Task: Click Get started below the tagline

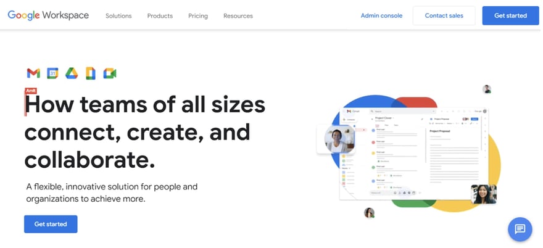Action: pos(51,224)
